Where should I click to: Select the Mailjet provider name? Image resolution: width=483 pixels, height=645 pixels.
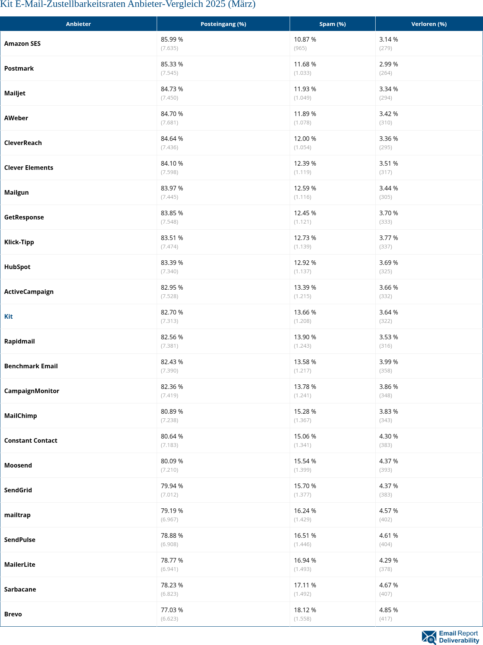click(15, 93)
